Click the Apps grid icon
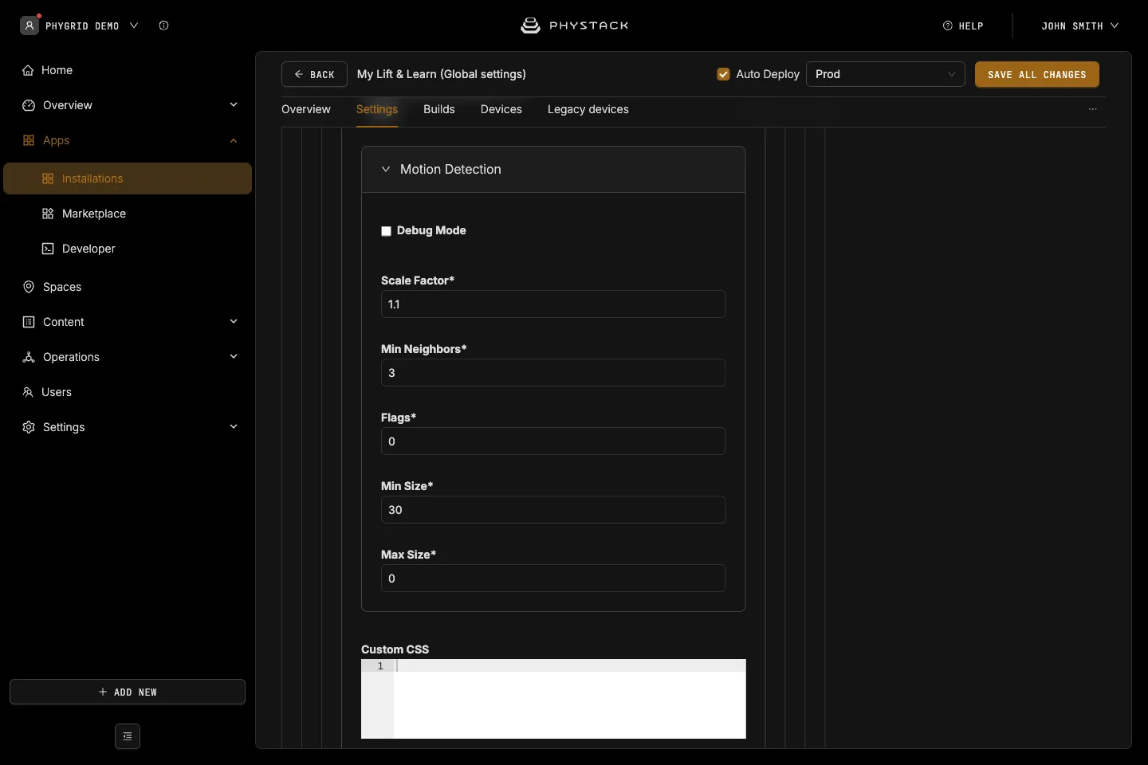 (x=29, y=140)
